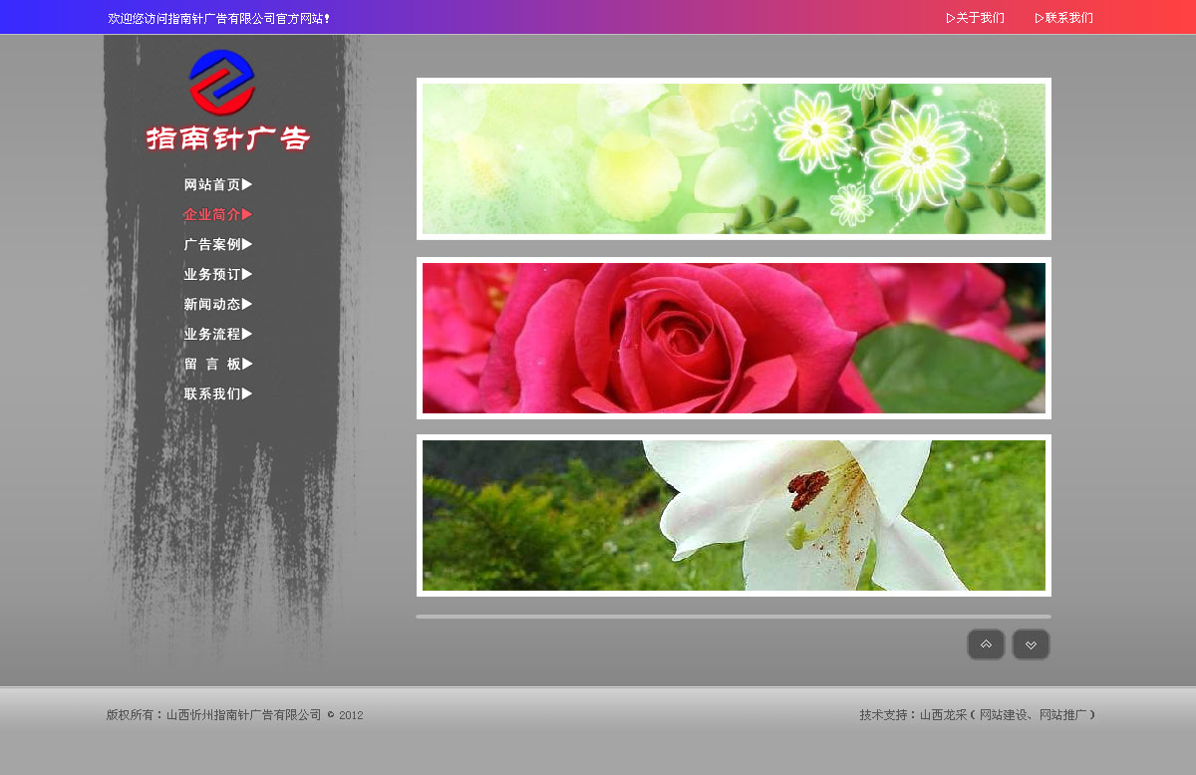
Task: Click the compass advertising logo icon
Action: 222,82
